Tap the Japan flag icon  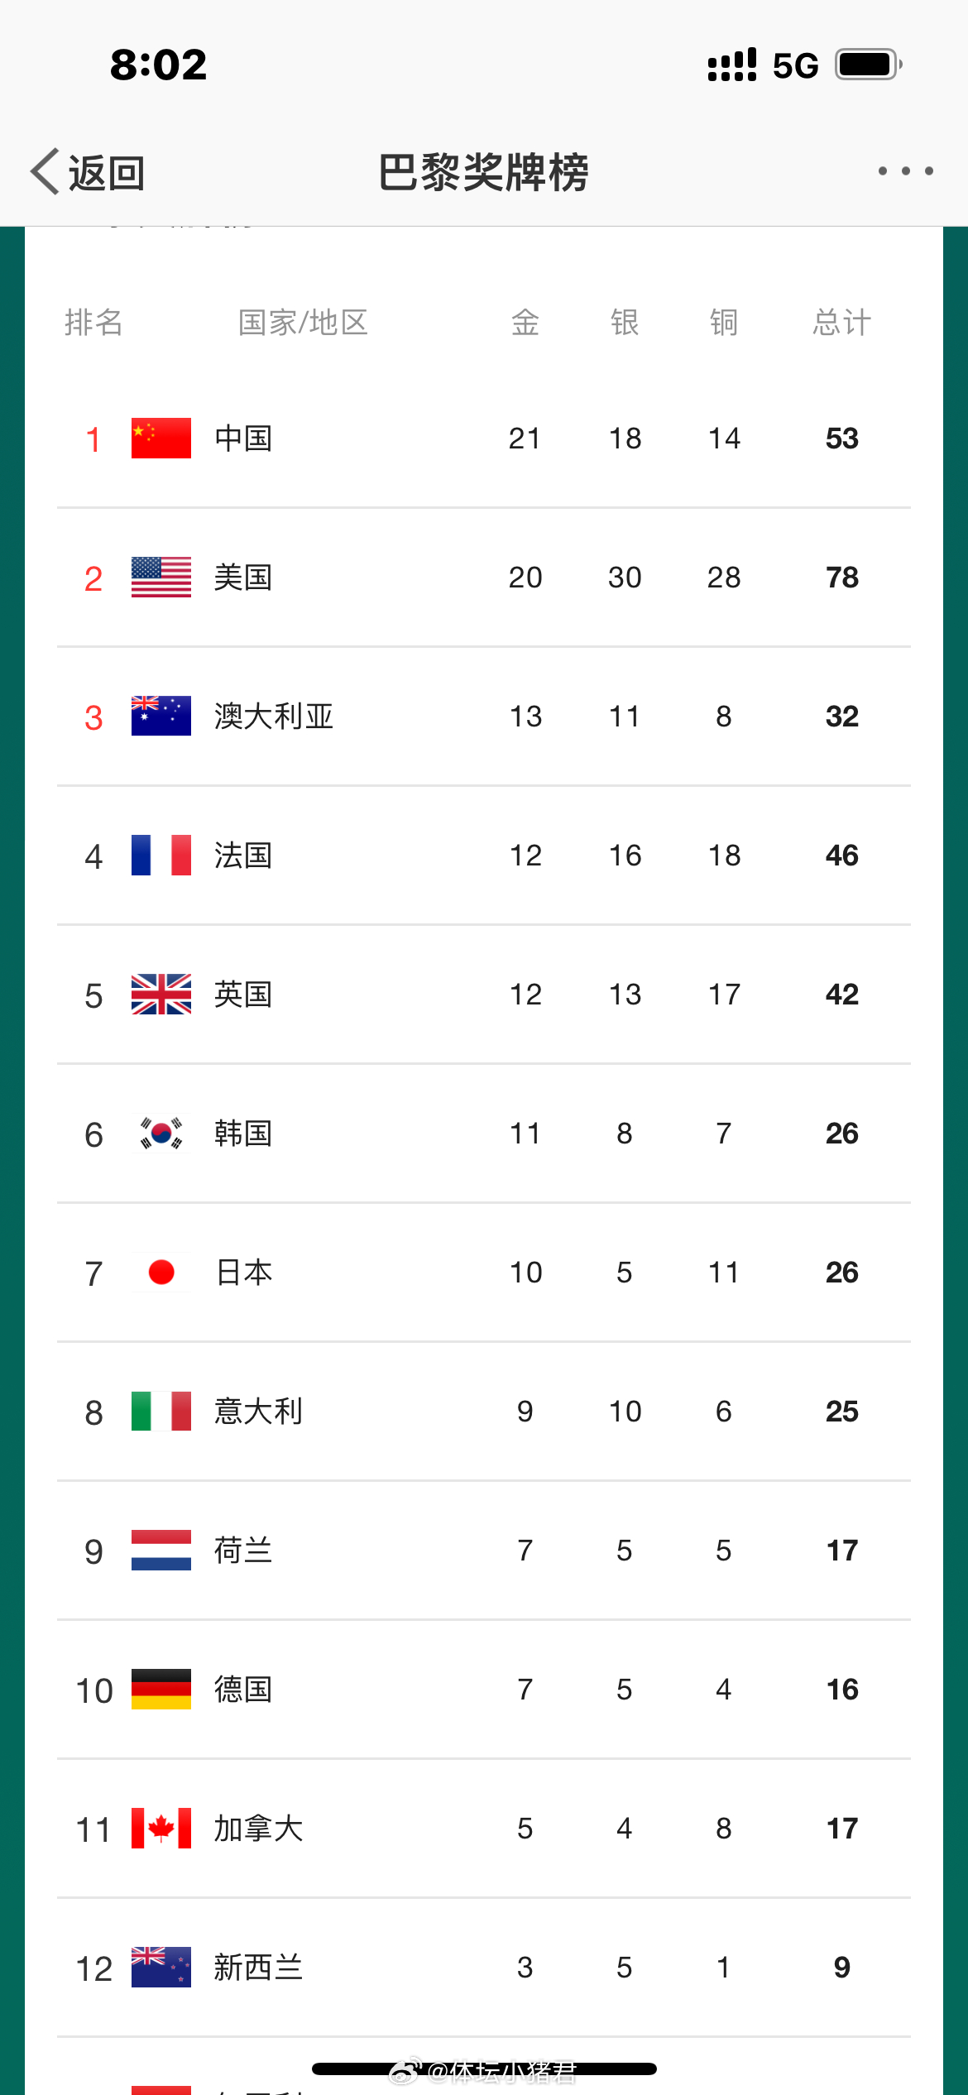coord(161,1273)
